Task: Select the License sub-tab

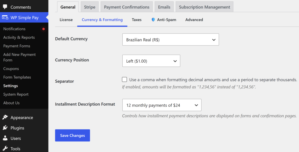Action: [x=66, y=20]
